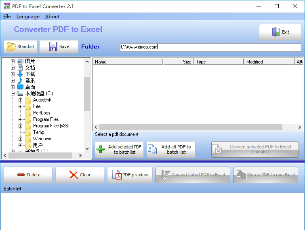305x239 pixels.
Task: Open the File menu
Action: point(7,17)
